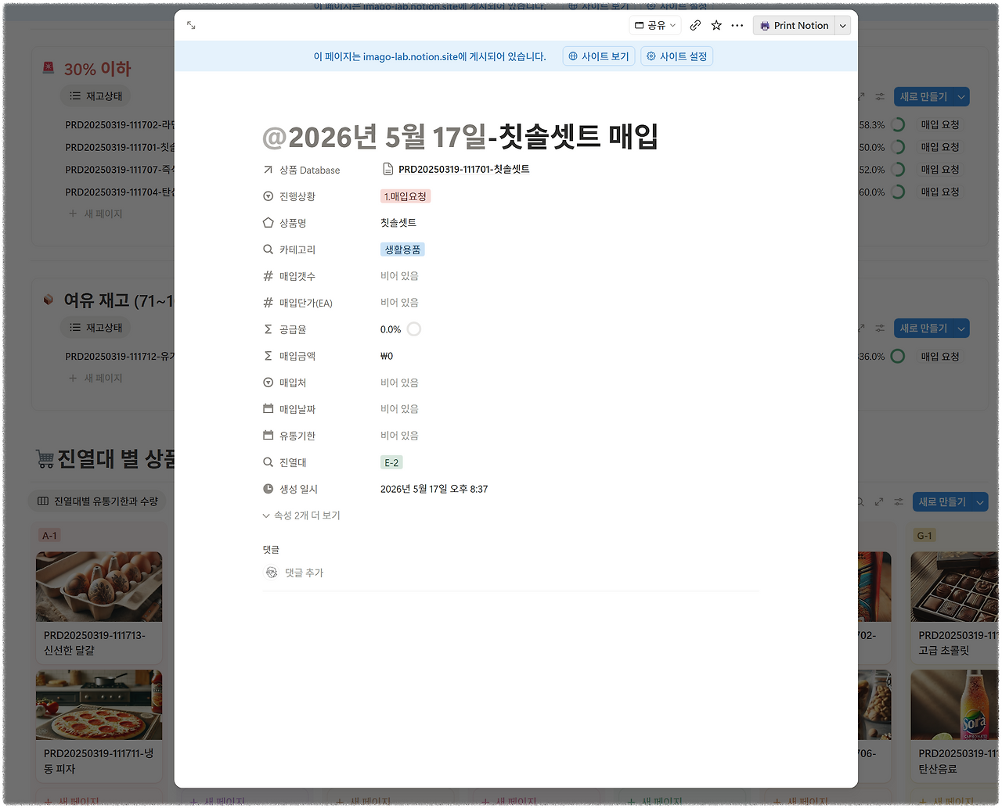This screenshot has height=808, width=1002.
Task: Click 새로 만들기 in the 30% 이하 section
Action: click(x=924, y=97)
